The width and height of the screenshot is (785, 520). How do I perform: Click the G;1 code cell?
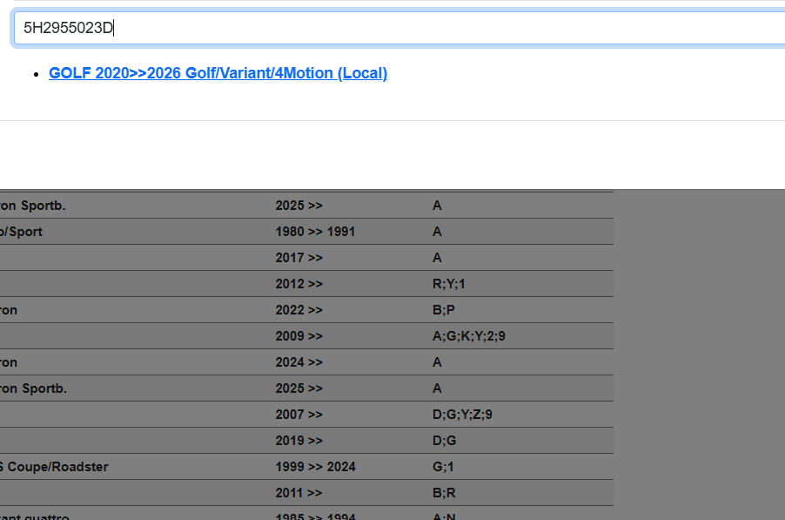click(443, 467)
